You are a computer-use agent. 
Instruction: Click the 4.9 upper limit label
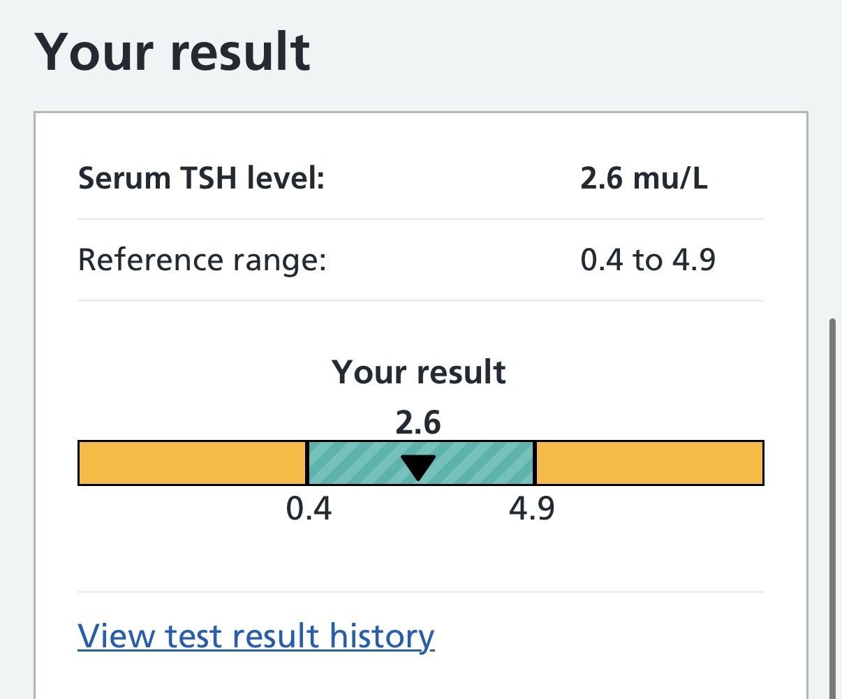click(x=531, y=509)
